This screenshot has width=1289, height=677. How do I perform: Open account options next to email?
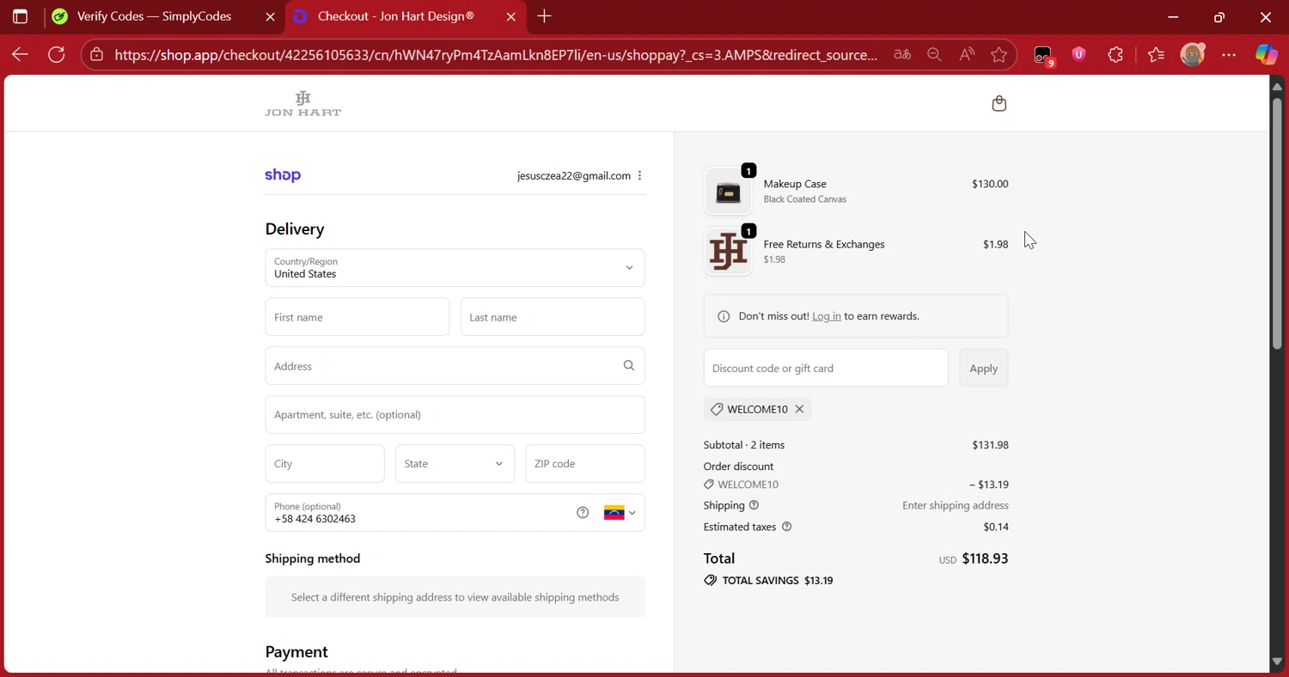coord(639,175)
